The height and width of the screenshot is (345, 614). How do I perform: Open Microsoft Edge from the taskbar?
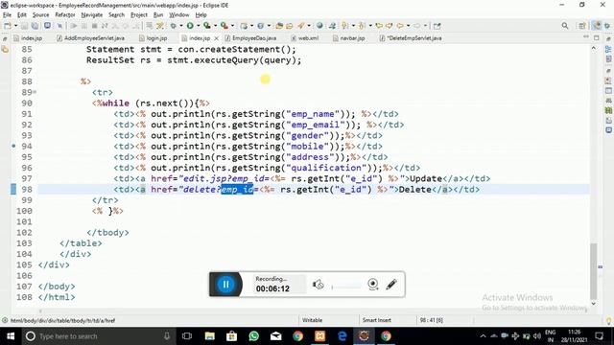pos(342,336)
